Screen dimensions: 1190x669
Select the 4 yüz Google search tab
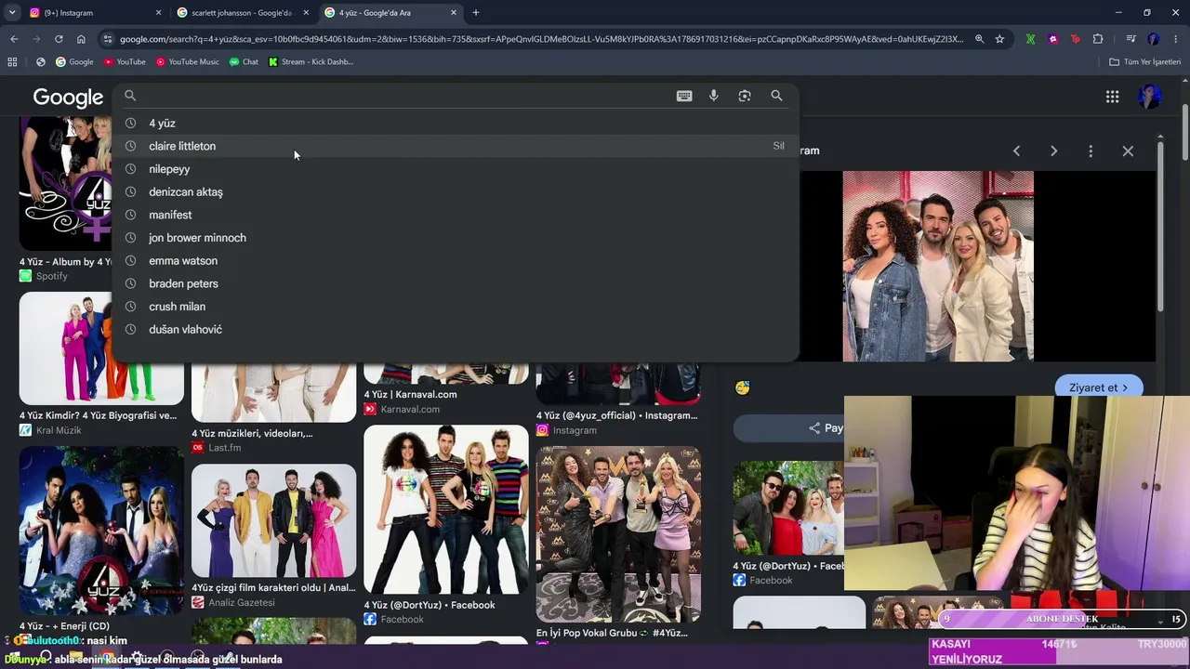[x=390, y=13]
